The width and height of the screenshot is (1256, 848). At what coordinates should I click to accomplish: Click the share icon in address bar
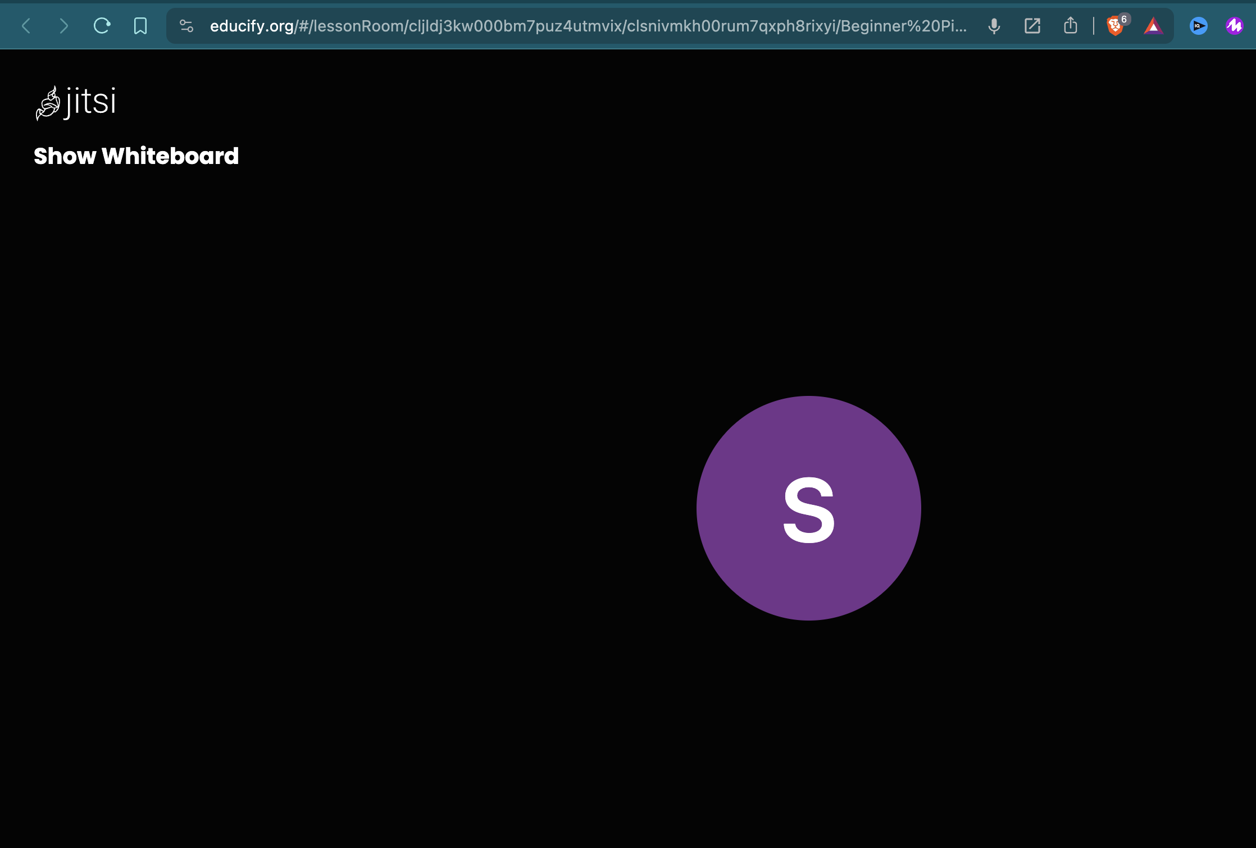click(1070, 26)
